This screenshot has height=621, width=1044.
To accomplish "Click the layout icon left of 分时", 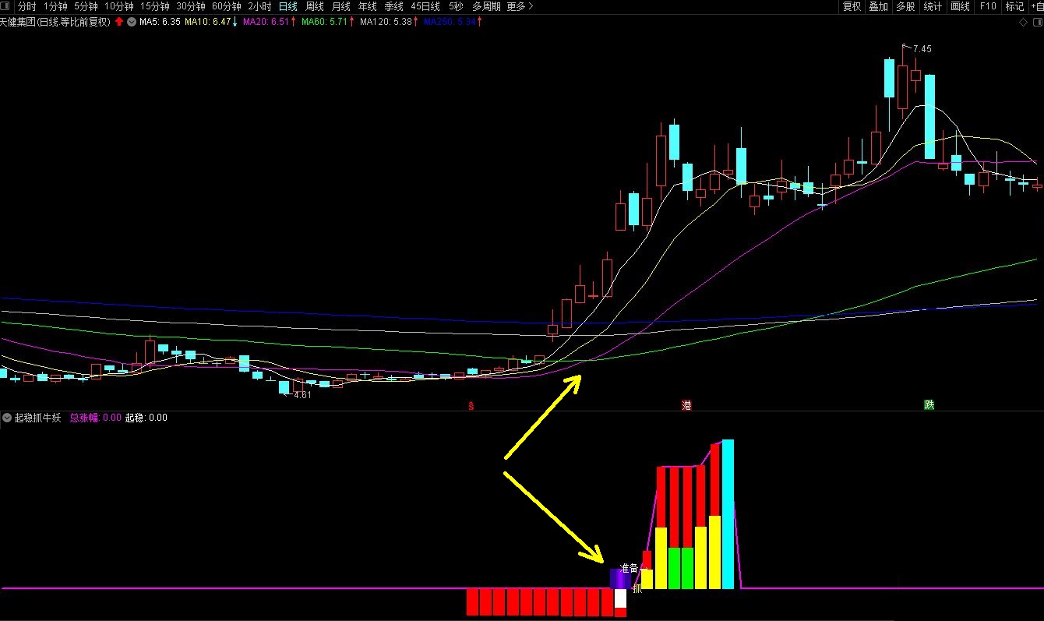I will pos(6,6).
